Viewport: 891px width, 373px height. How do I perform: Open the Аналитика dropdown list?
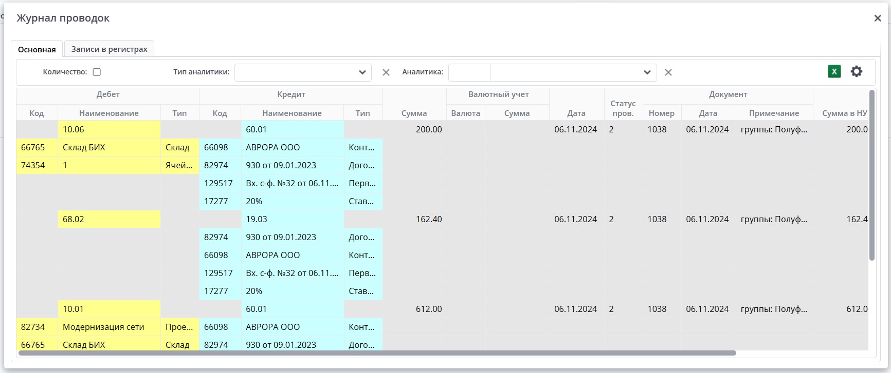click(647, 73)
